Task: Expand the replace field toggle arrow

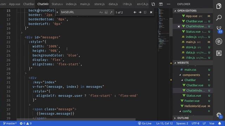Action: [57, 12]
